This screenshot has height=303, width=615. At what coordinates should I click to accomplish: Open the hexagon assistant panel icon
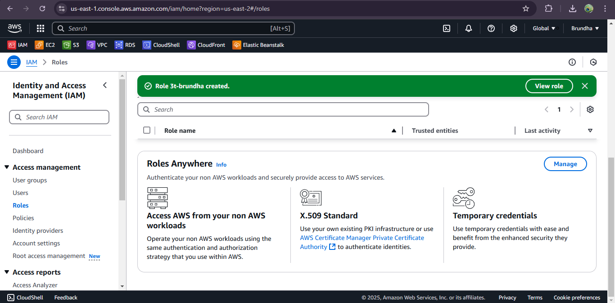(x=593, y=62)
